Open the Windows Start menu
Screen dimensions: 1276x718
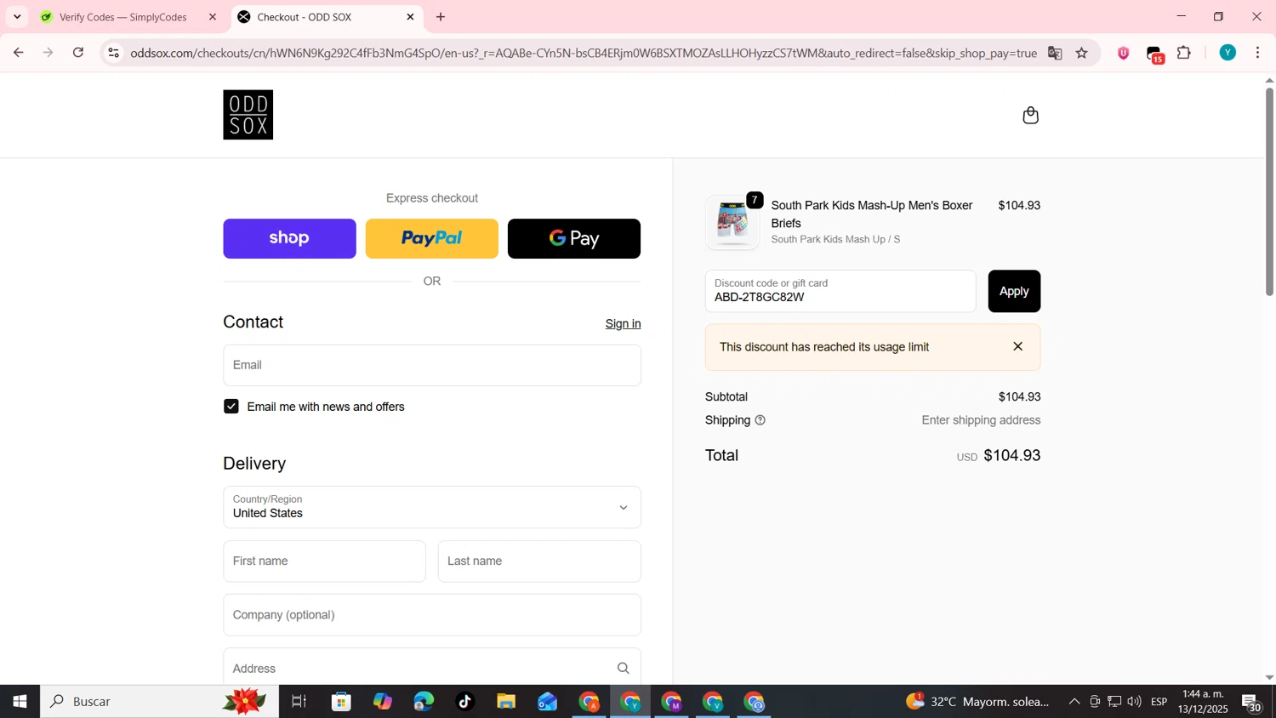pos(20,702)
